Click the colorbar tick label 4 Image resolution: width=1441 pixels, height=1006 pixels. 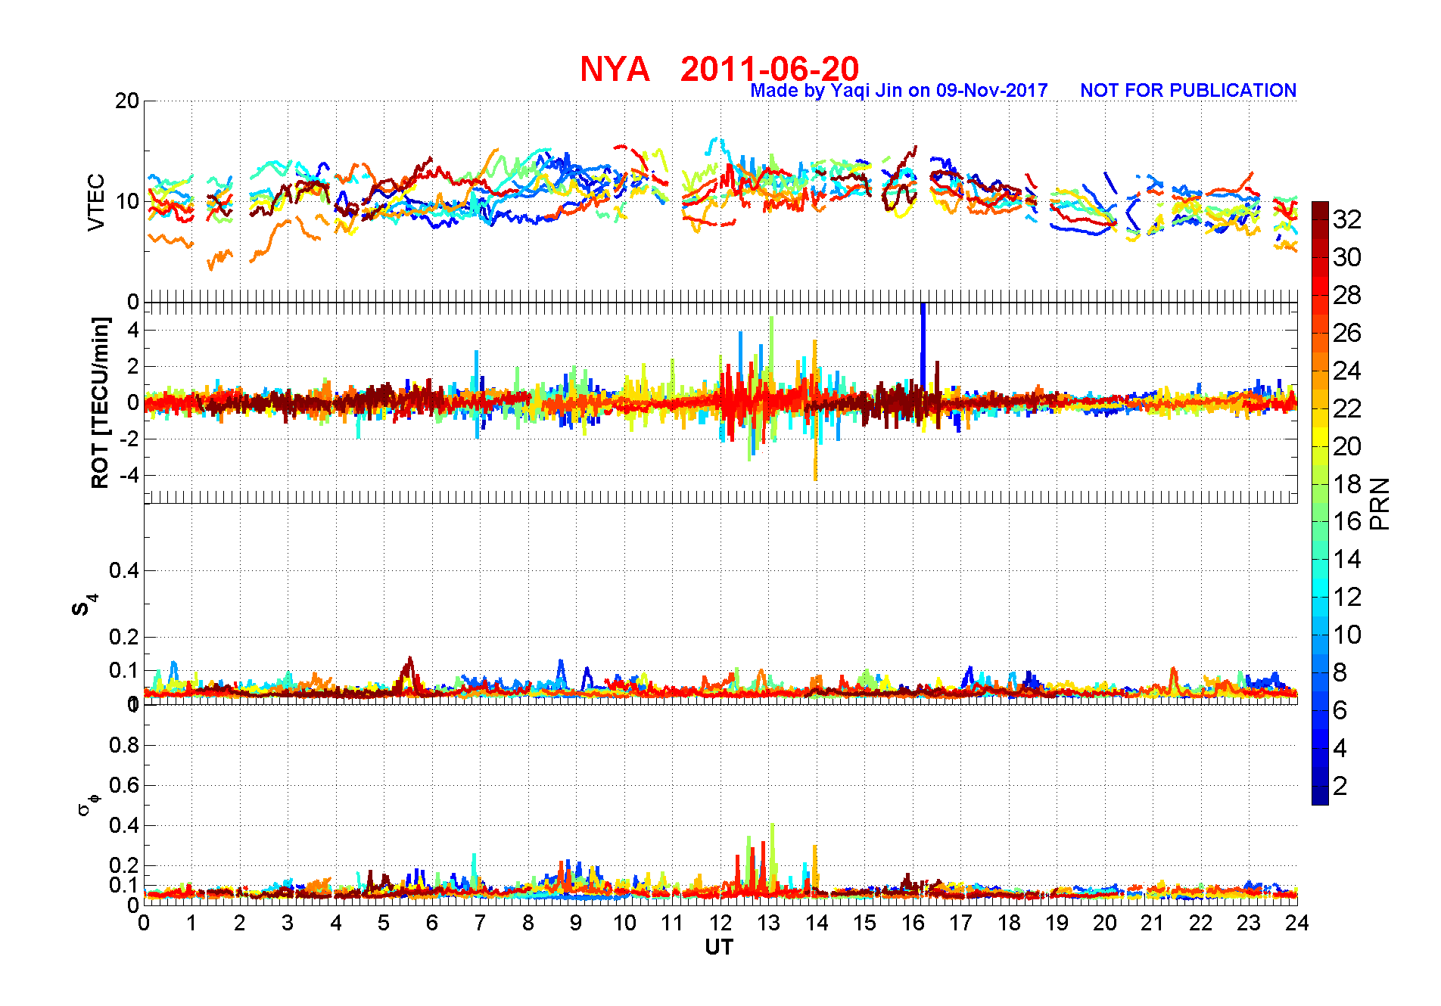pos(1340,748)
